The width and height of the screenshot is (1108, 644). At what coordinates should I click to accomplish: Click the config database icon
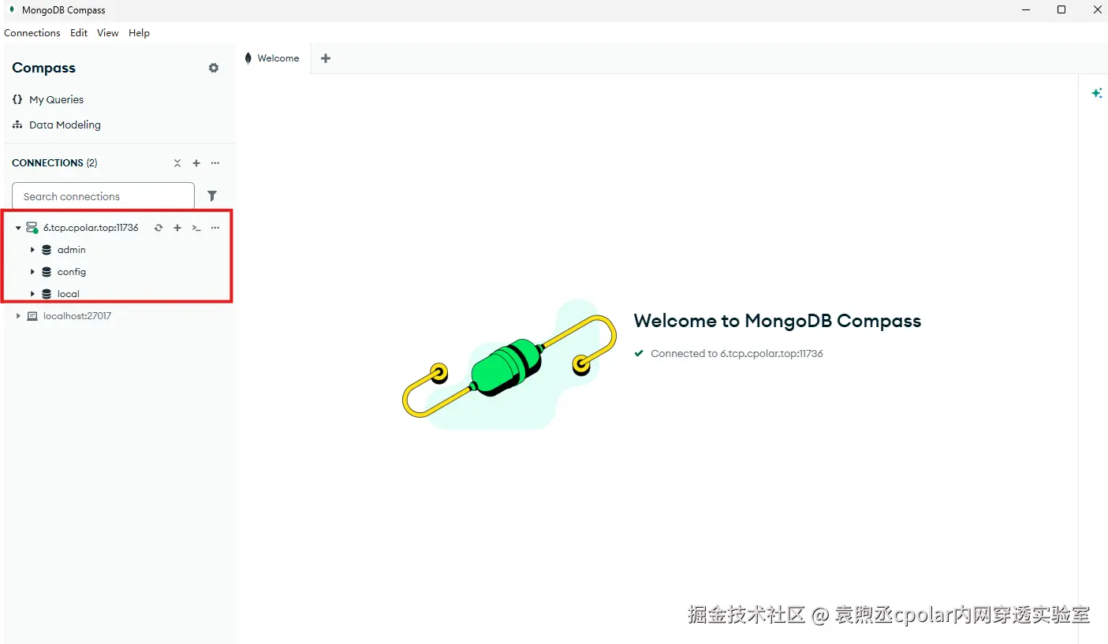[x=47, y=272]
